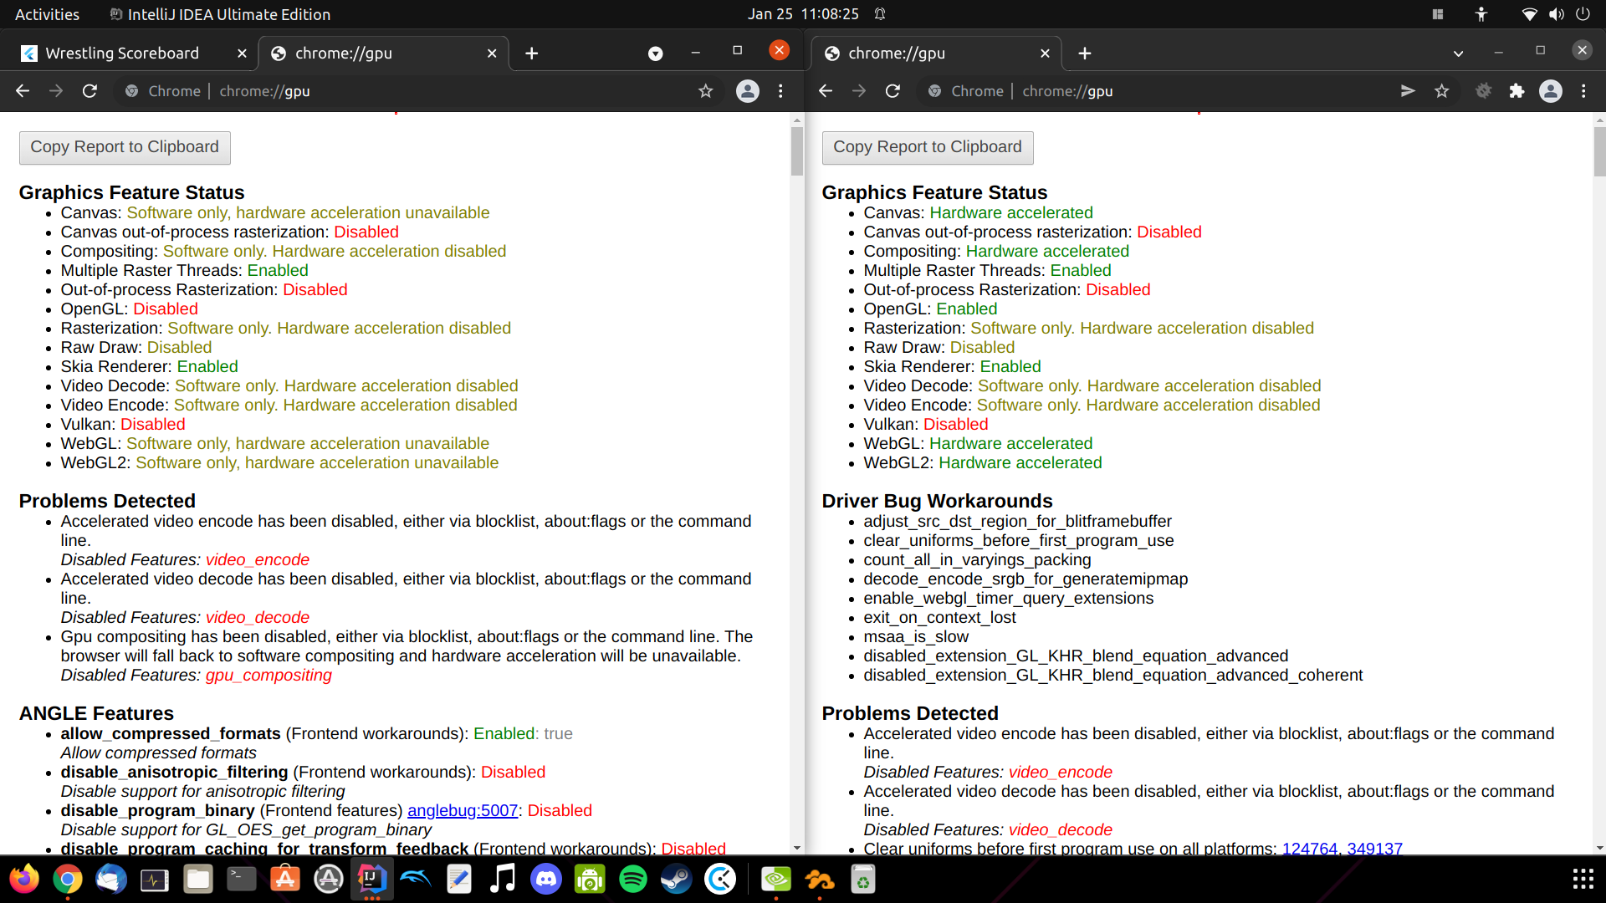The height and width of the screenshot is (903, 1606).
Task: Launch Steam from the dock
Action: 677,879
